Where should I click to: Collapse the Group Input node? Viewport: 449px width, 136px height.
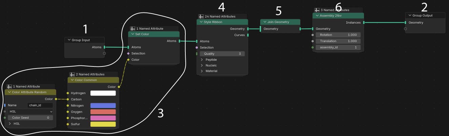tap(69, 40)
